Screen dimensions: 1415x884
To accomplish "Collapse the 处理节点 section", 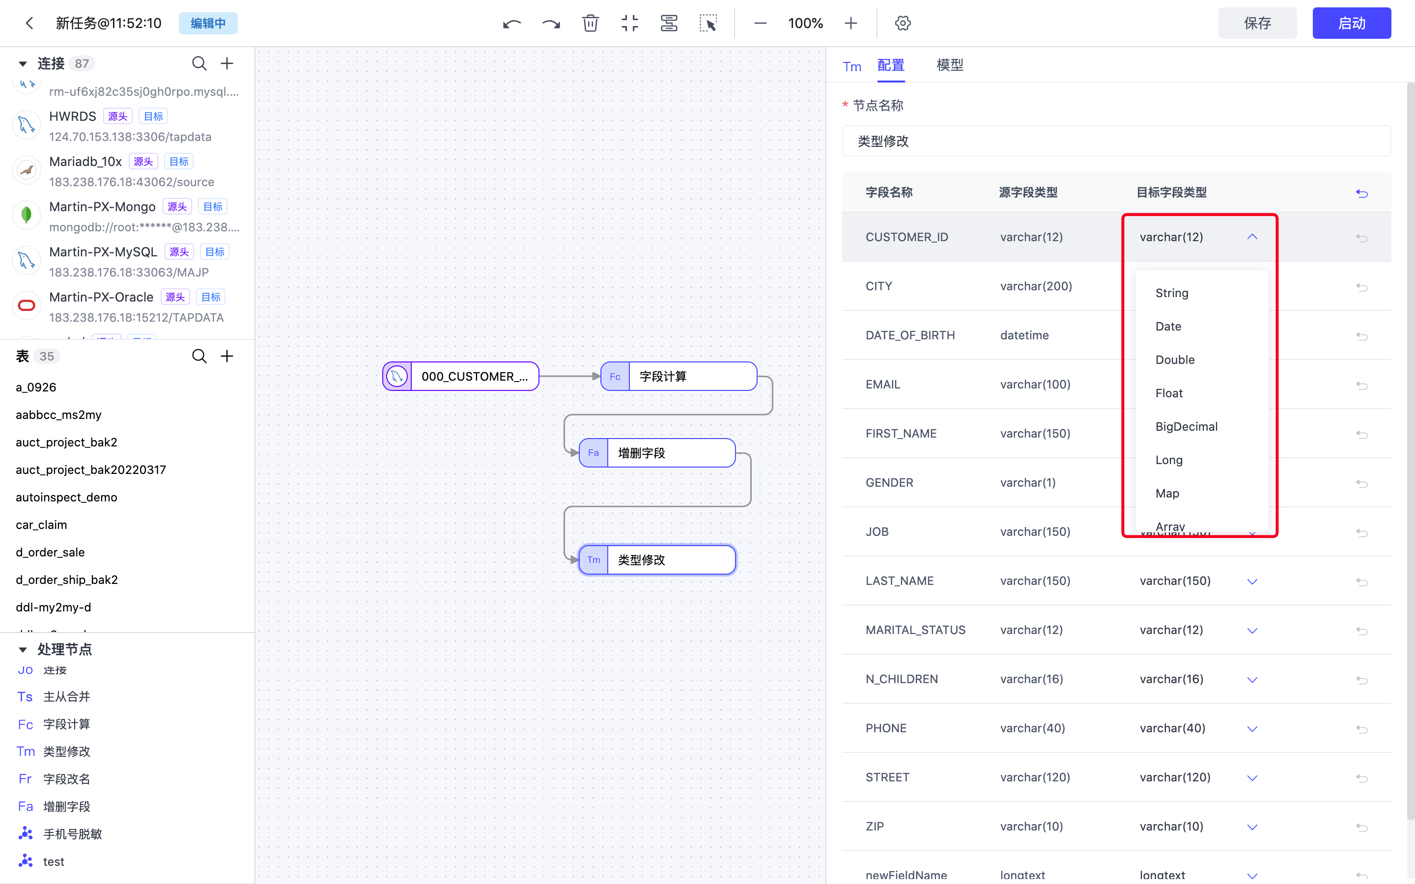I will (23, 649).
